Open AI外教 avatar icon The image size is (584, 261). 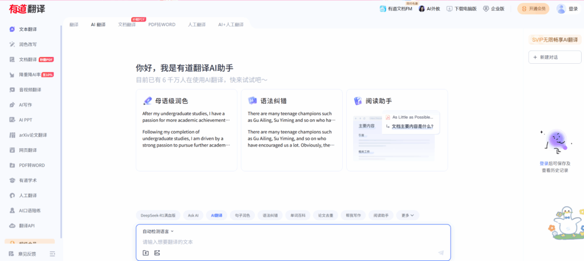click(x=421, y=9)
